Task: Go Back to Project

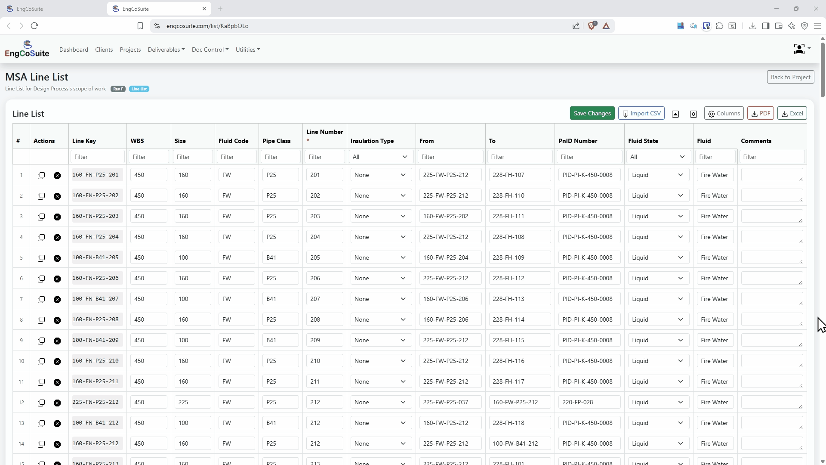Action: click(790, 77)
